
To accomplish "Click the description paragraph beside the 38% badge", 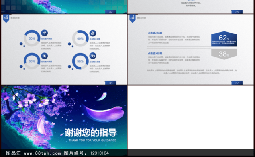I will click(x=174, y=60).
